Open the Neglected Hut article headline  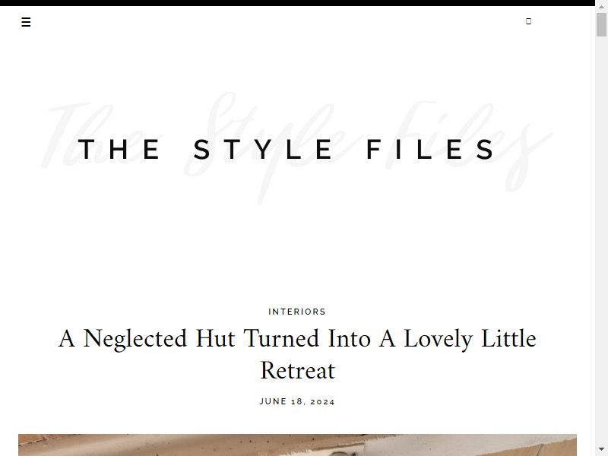pyautogui.click(x=297, y=354)
